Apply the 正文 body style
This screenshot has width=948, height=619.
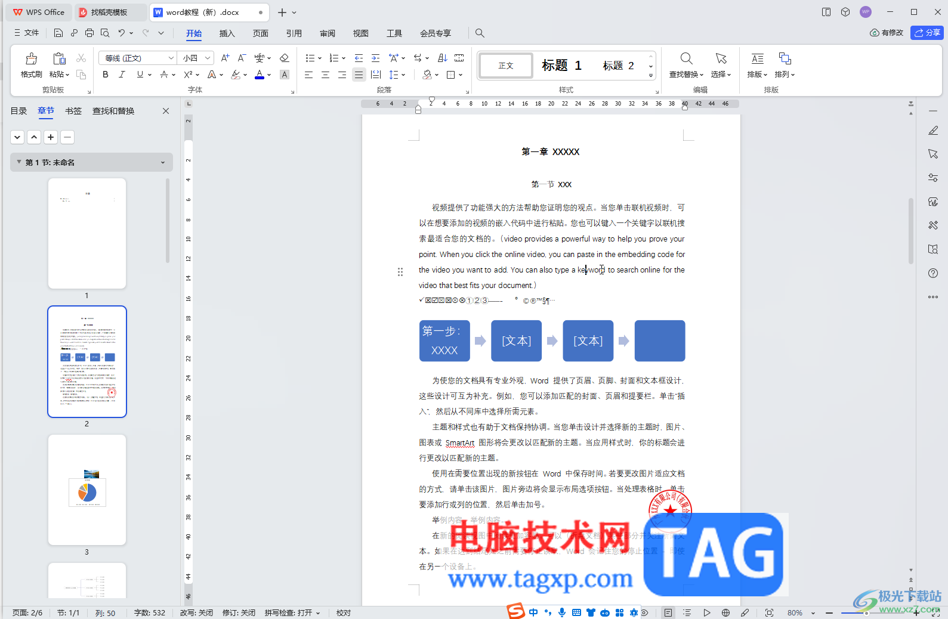tap(506, 66)
